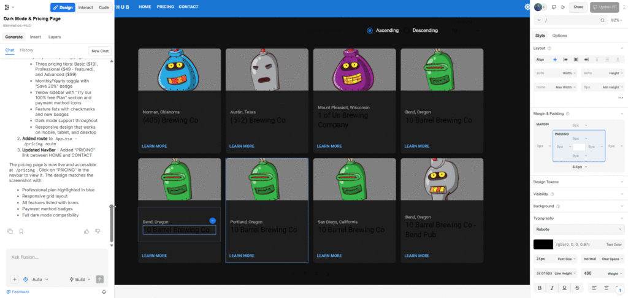The width and height of the screenshot is (628, 298).
Task: Toggle bold text formatting
Action: pyautogui.click(x=540, y=287)
